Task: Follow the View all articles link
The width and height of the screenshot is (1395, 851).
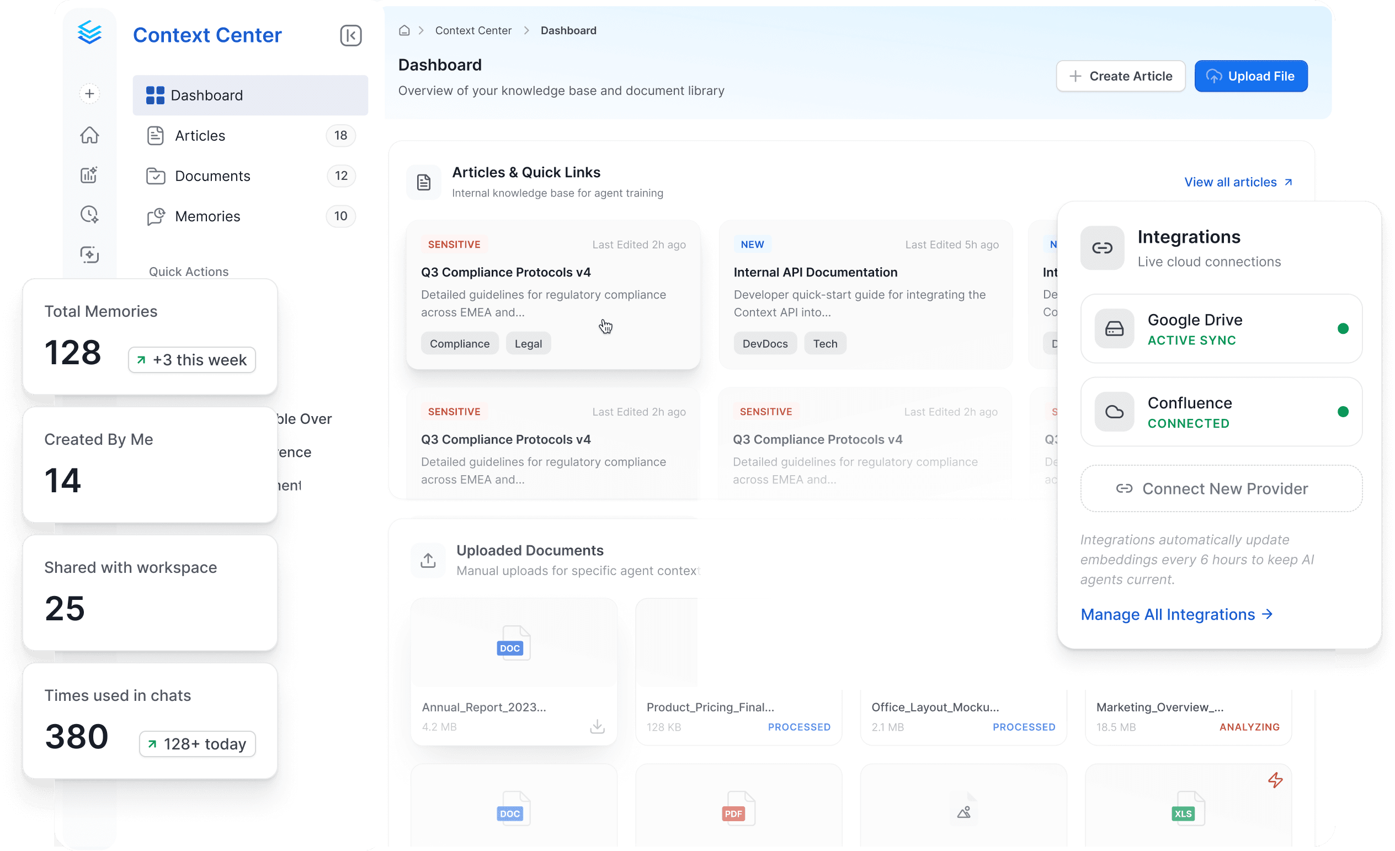Action: click(1238, 182)
